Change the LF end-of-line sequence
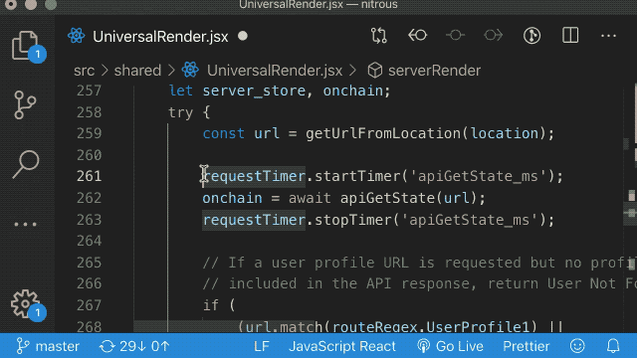The width and height of the screenshot is (637, 358). pyautogui.click(x=261, y=346)
